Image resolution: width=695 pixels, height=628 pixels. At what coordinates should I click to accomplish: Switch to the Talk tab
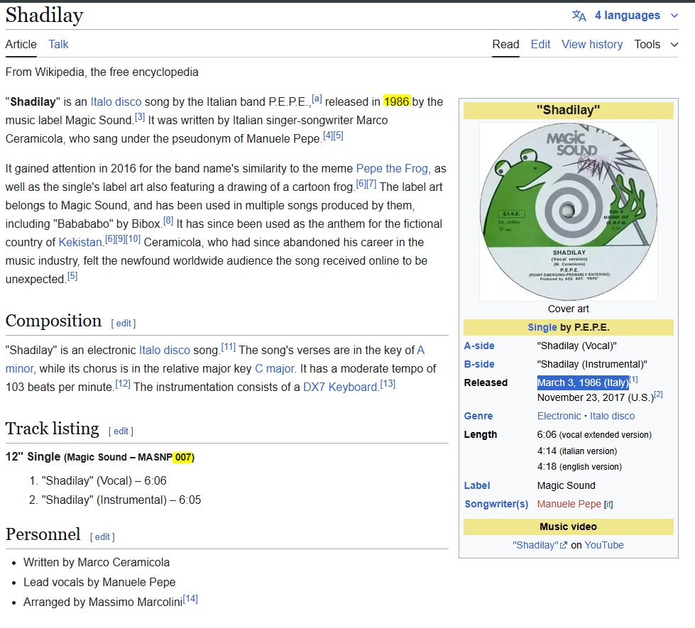[x=58, y=44]
